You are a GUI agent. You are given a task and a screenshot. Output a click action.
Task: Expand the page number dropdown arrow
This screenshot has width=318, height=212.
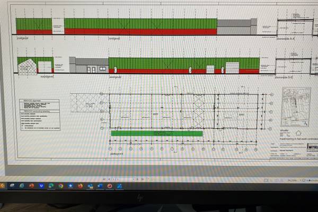tap(133, 179)
